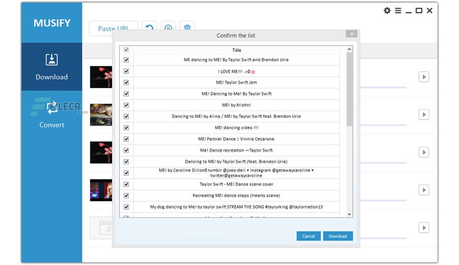
Task: Open the settings gear icon
Action: [x=387, y=10]
